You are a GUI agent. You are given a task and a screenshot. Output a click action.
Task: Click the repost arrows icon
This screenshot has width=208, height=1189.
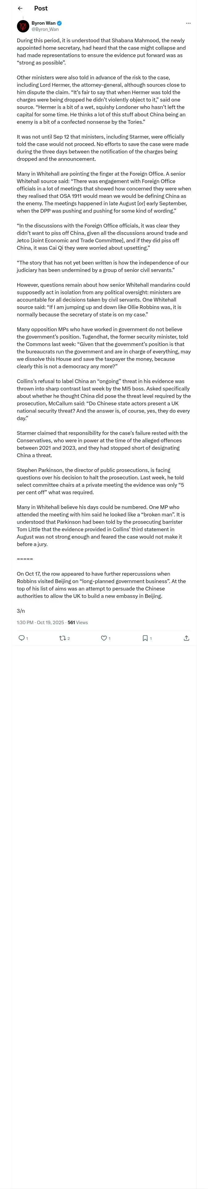(x=62, y=638)
